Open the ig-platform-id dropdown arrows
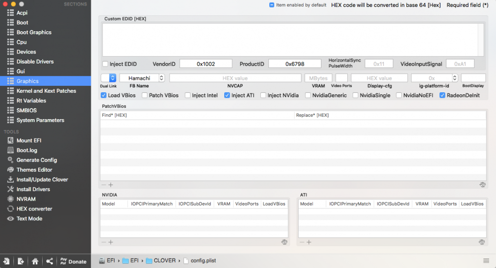Image resolution: width=496 pixels, height=268 pixels. (x=455, y=78)
